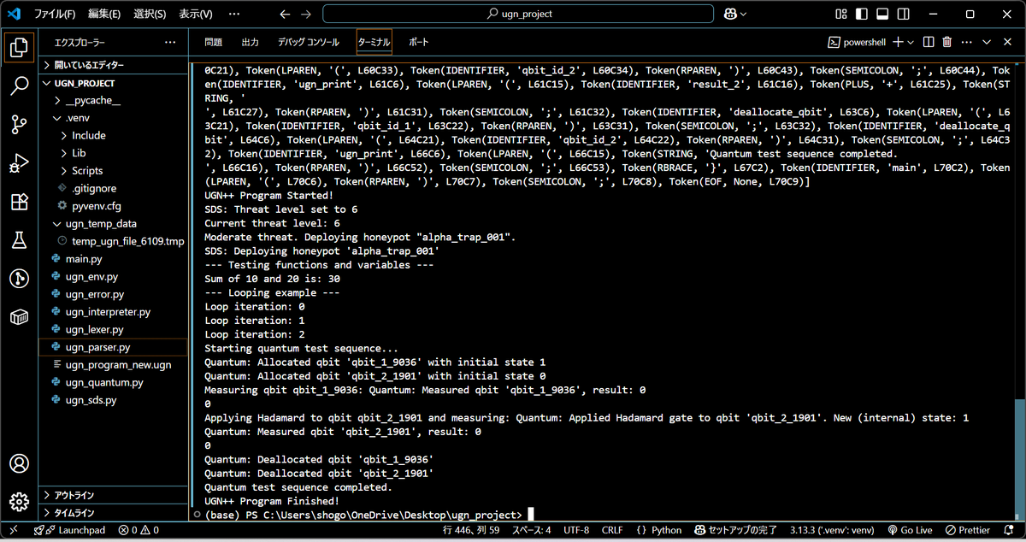Start Go Live server from status bar
Screen dimensions: 1026x542
pyautogui.click(x=911, y=530)
